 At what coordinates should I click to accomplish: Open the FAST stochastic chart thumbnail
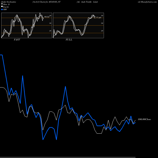[27, 25]
